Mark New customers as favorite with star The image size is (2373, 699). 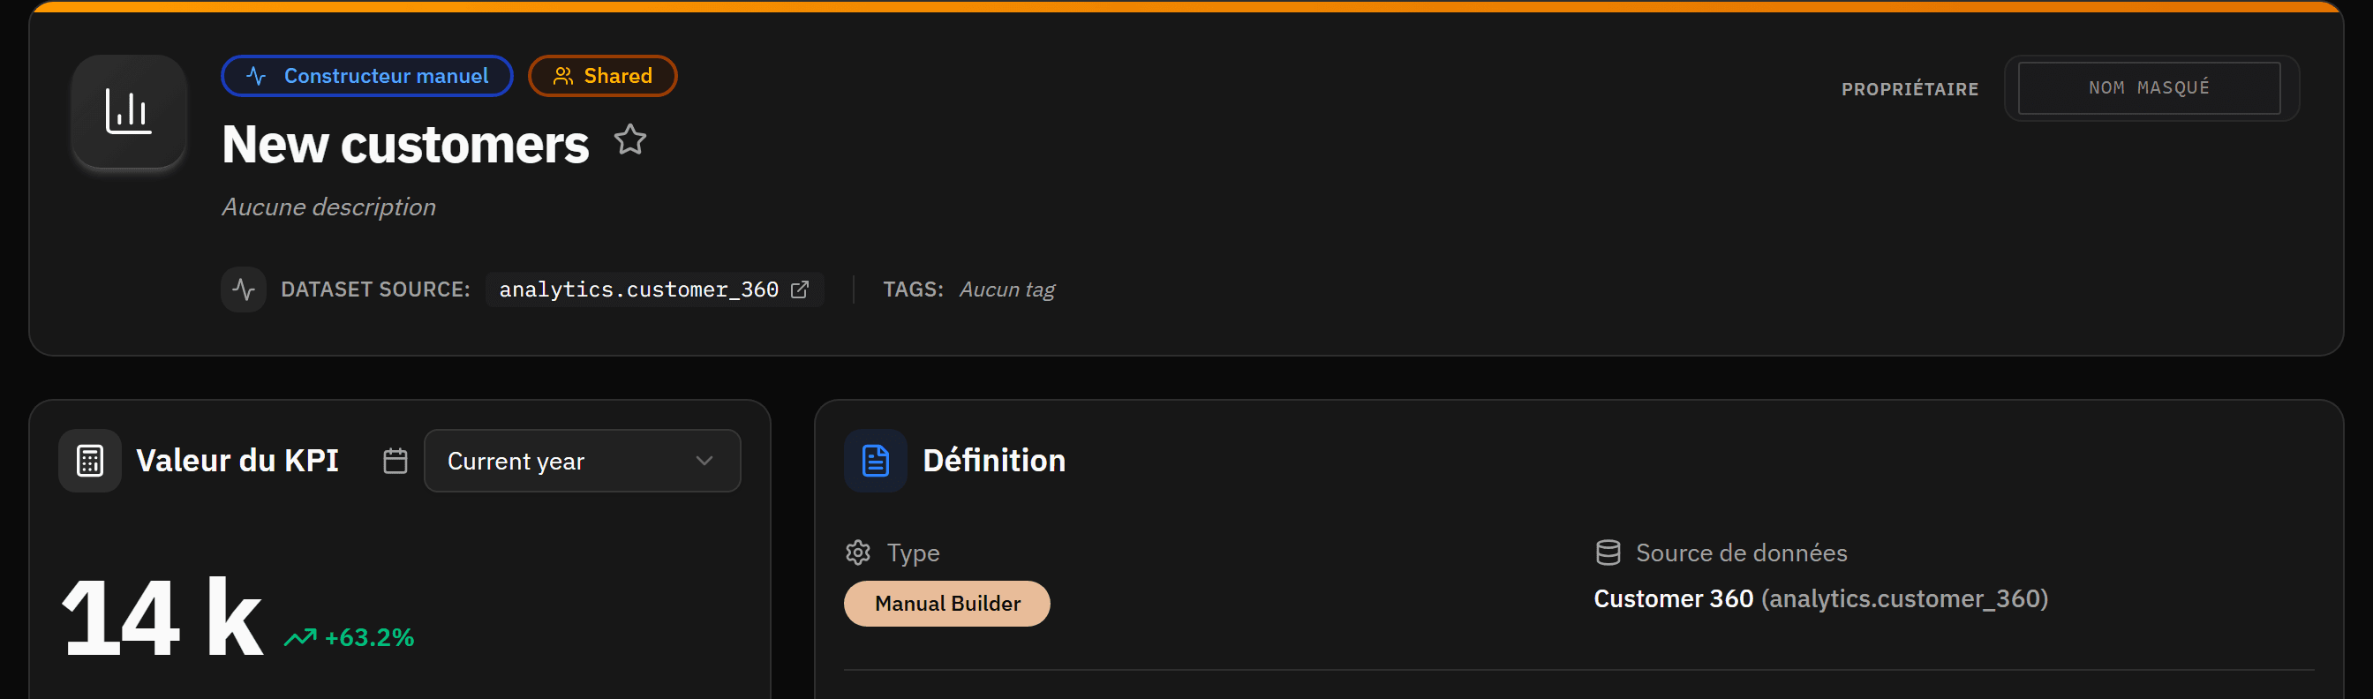click(630, 140)
